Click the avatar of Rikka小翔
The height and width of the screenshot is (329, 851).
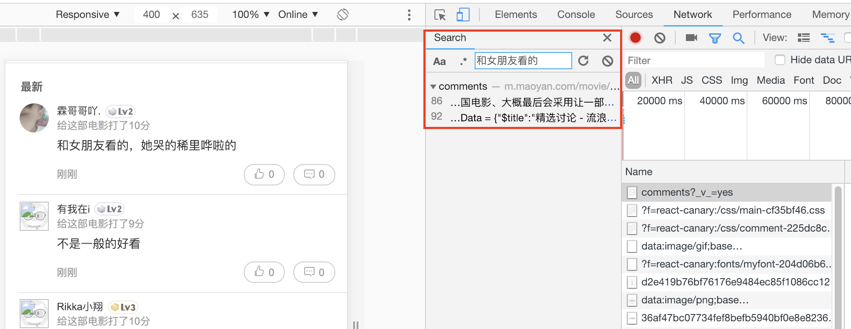coord(34,314)
